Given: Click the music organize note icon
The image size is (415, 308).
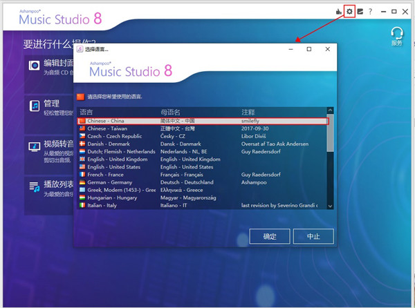Looking at the screenshot, I should click(35, 106).
